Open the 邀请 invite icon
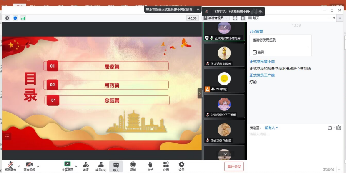Screen dimensions: 346x173 tap(85, 165)
